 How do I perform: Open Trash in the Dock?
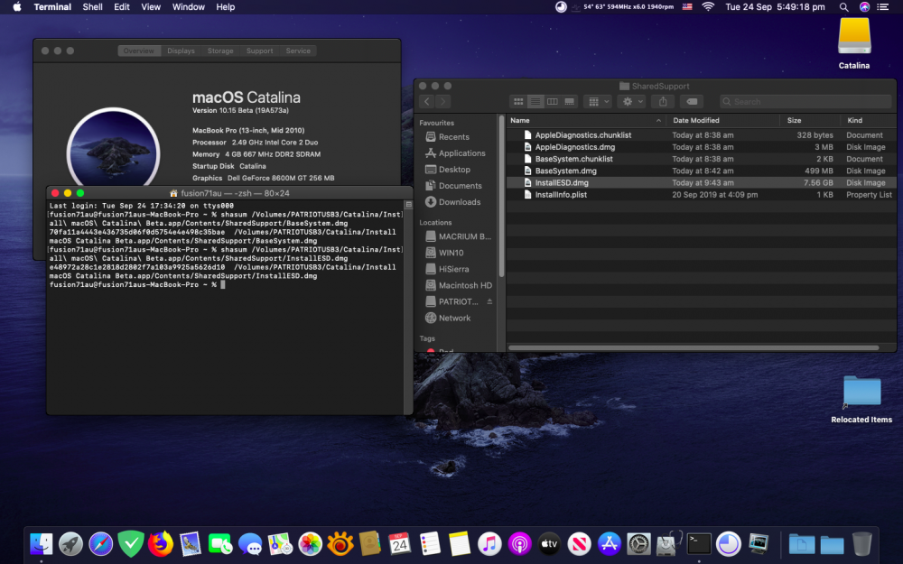coord(862,544)
